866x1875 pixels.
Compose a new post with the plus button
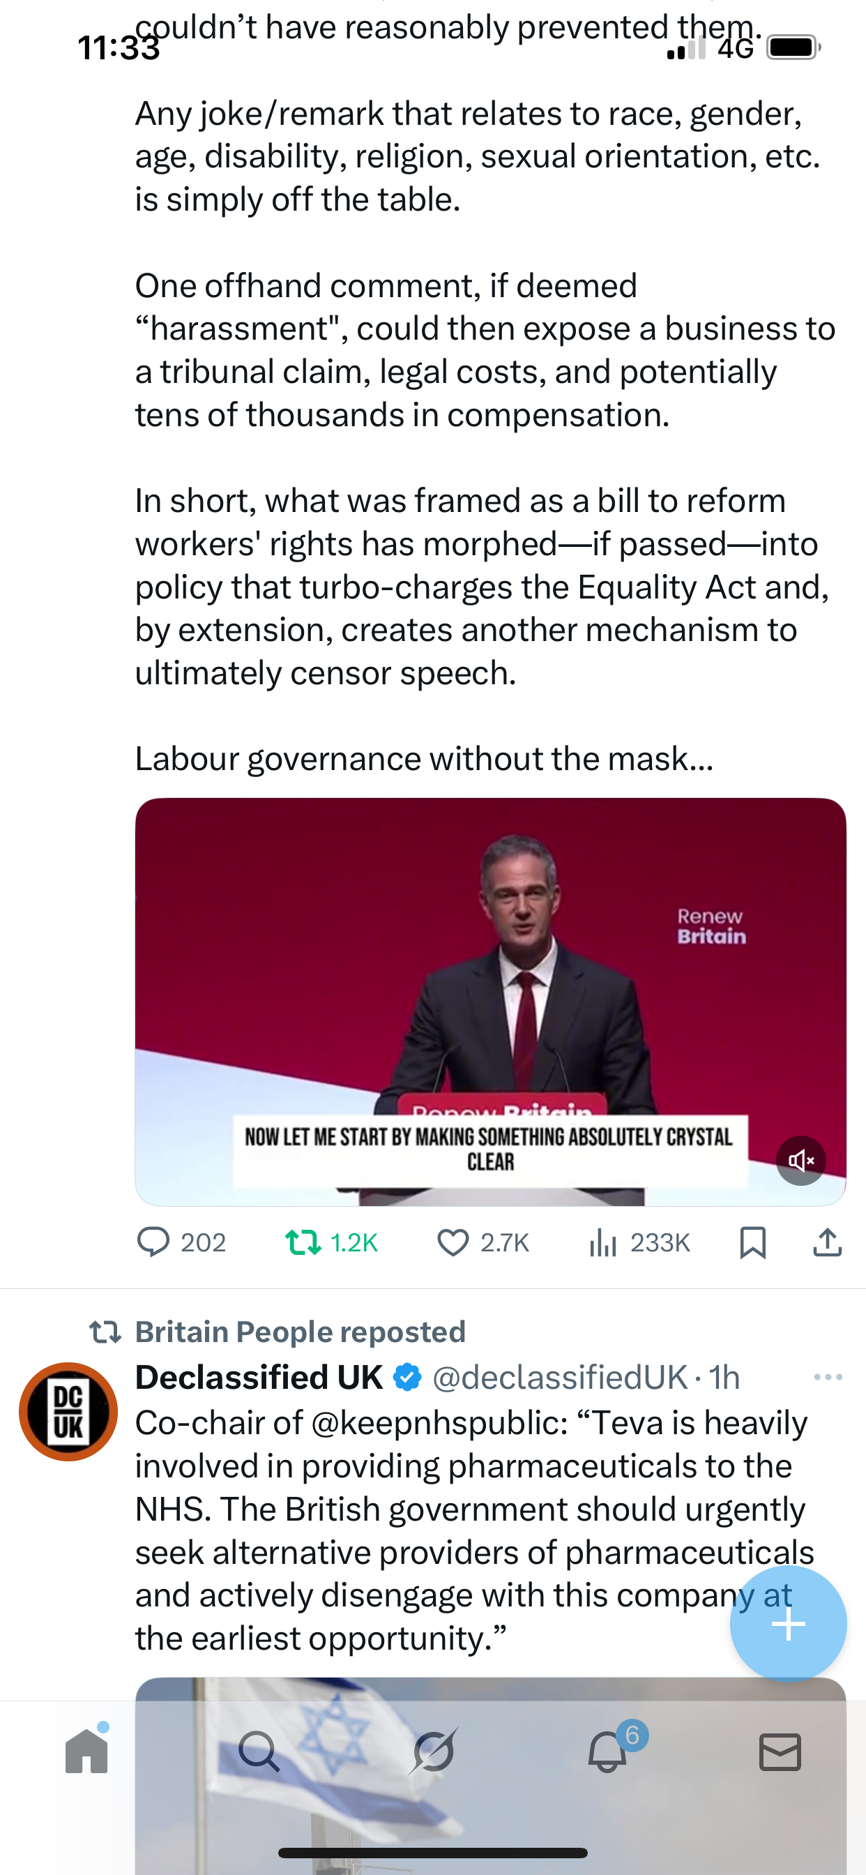pos(788,1623)
